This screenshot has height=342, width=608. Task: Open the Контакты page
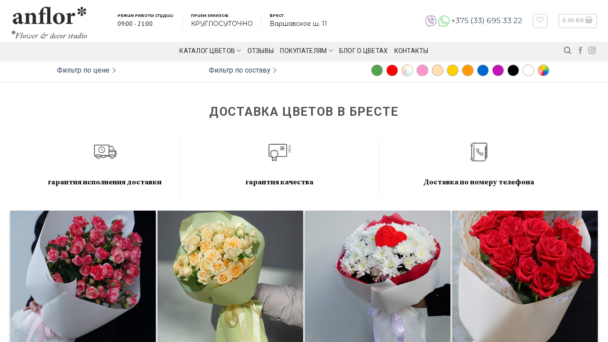click(411, 51)
